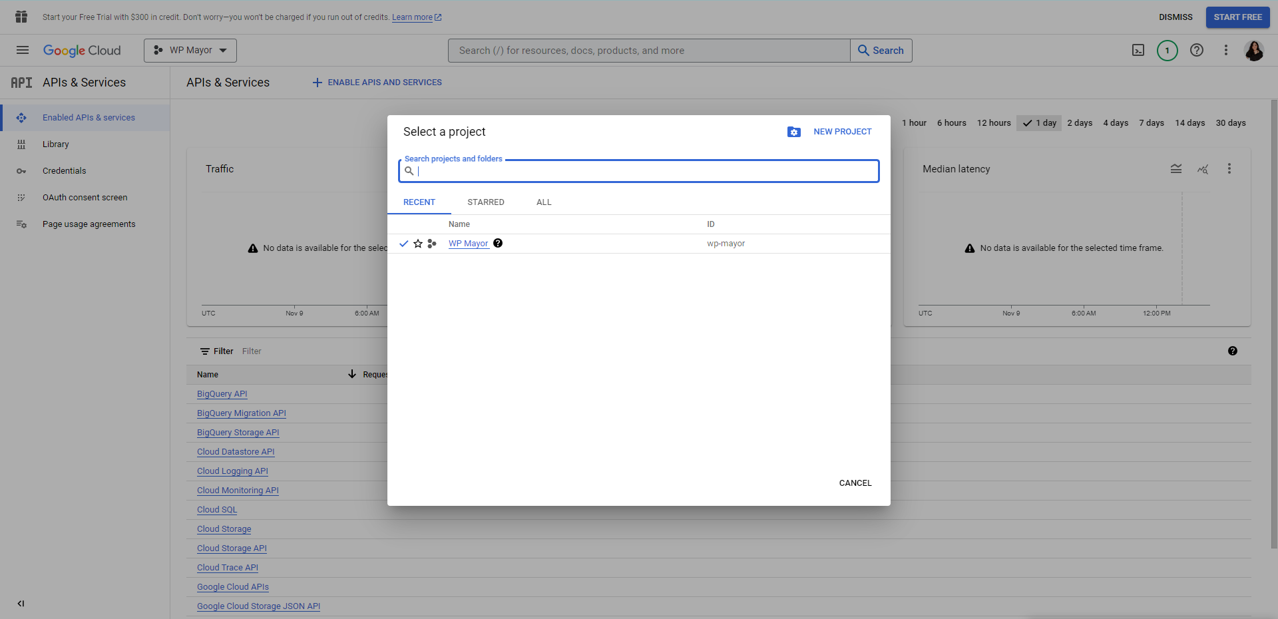Select the 2 days time range
This screenshot has width=1278, height=619.
click(x=1080, y=123)
